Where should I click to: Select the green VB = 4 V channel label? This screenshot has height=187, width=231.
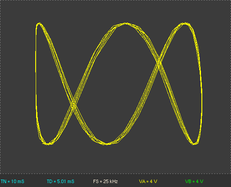[x=194, y=181]
